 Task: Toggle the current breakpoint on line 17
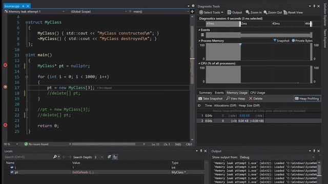click(6, 87)
